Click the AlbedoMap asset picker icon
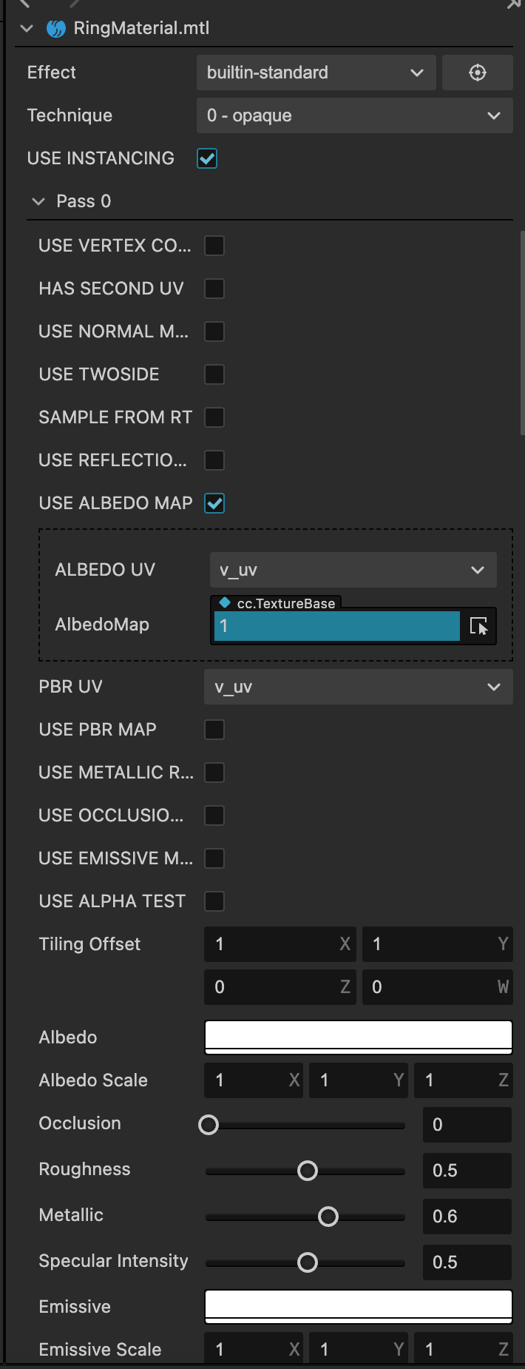525x1369 pixels. tap(478, 626)
